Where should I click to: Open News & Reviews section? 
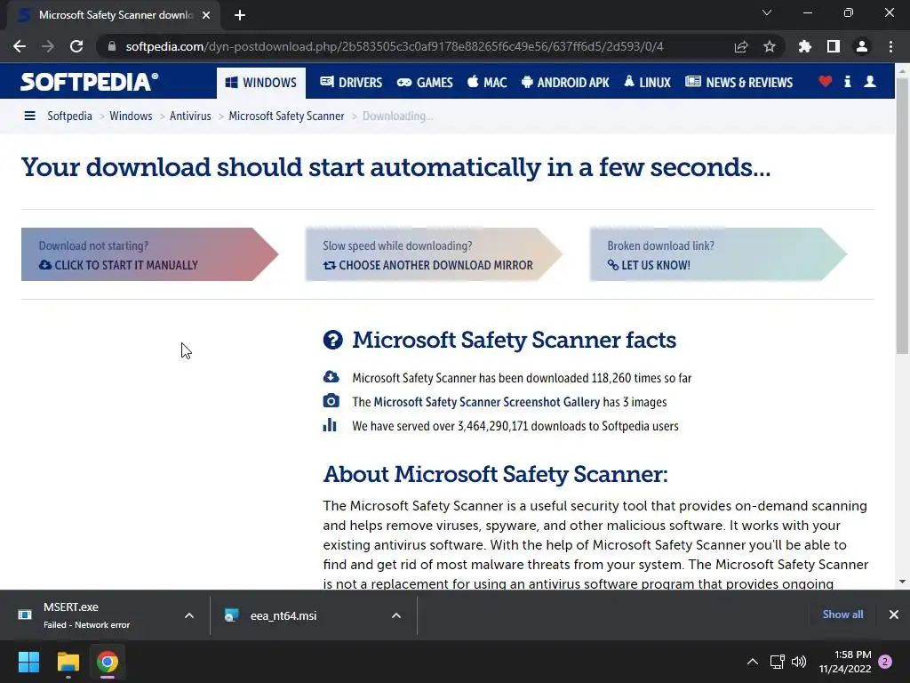(x=738, y=83)
